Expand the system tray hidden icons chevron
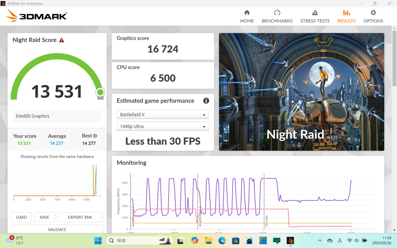This screenshot has height=248, width=397. pyautogui.click(x=320, y=240)
